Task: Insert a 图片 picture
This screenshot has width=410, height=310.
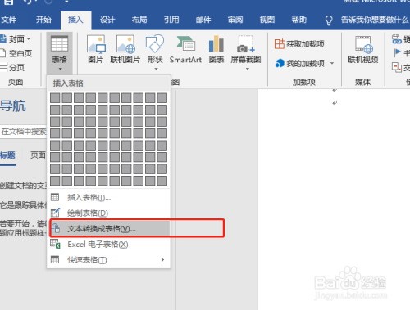Action: tap(96, 49)
